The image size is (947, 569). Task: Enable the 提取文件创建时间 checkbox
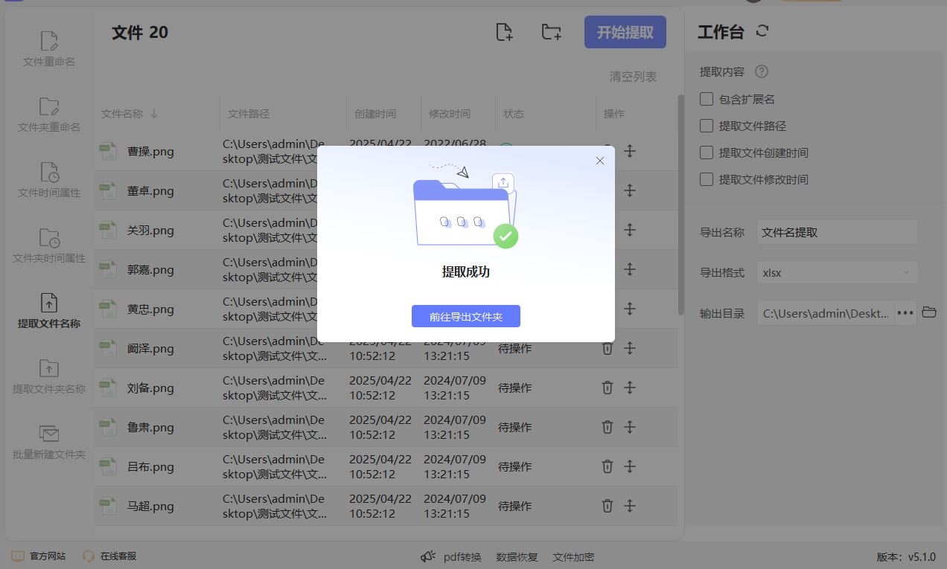coord(707,152)
